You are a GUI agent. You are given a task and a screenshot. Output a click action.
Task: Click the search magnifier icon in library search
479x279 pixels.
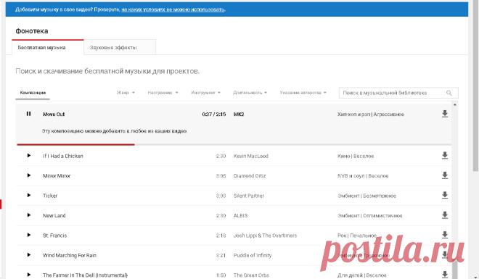coord(449,93)
